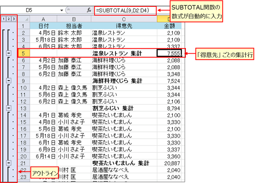Viewport: 258px width, 183px height.
Task: Click the formula bar with SUBTOTAL formula
Action: (x=125, y=11)
